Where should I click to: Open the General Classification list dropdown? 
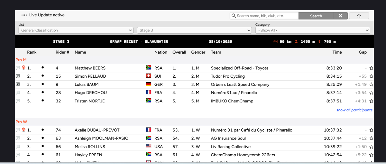coord(76,30)
